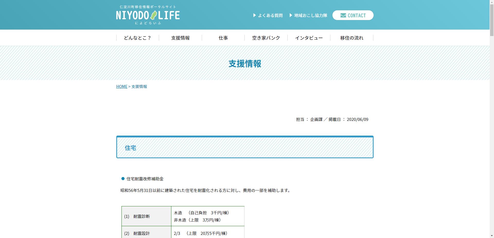This screenshot has height=238, width=494.
Task: Click the map illustration in the logo
Action: [x=154, y=15]
